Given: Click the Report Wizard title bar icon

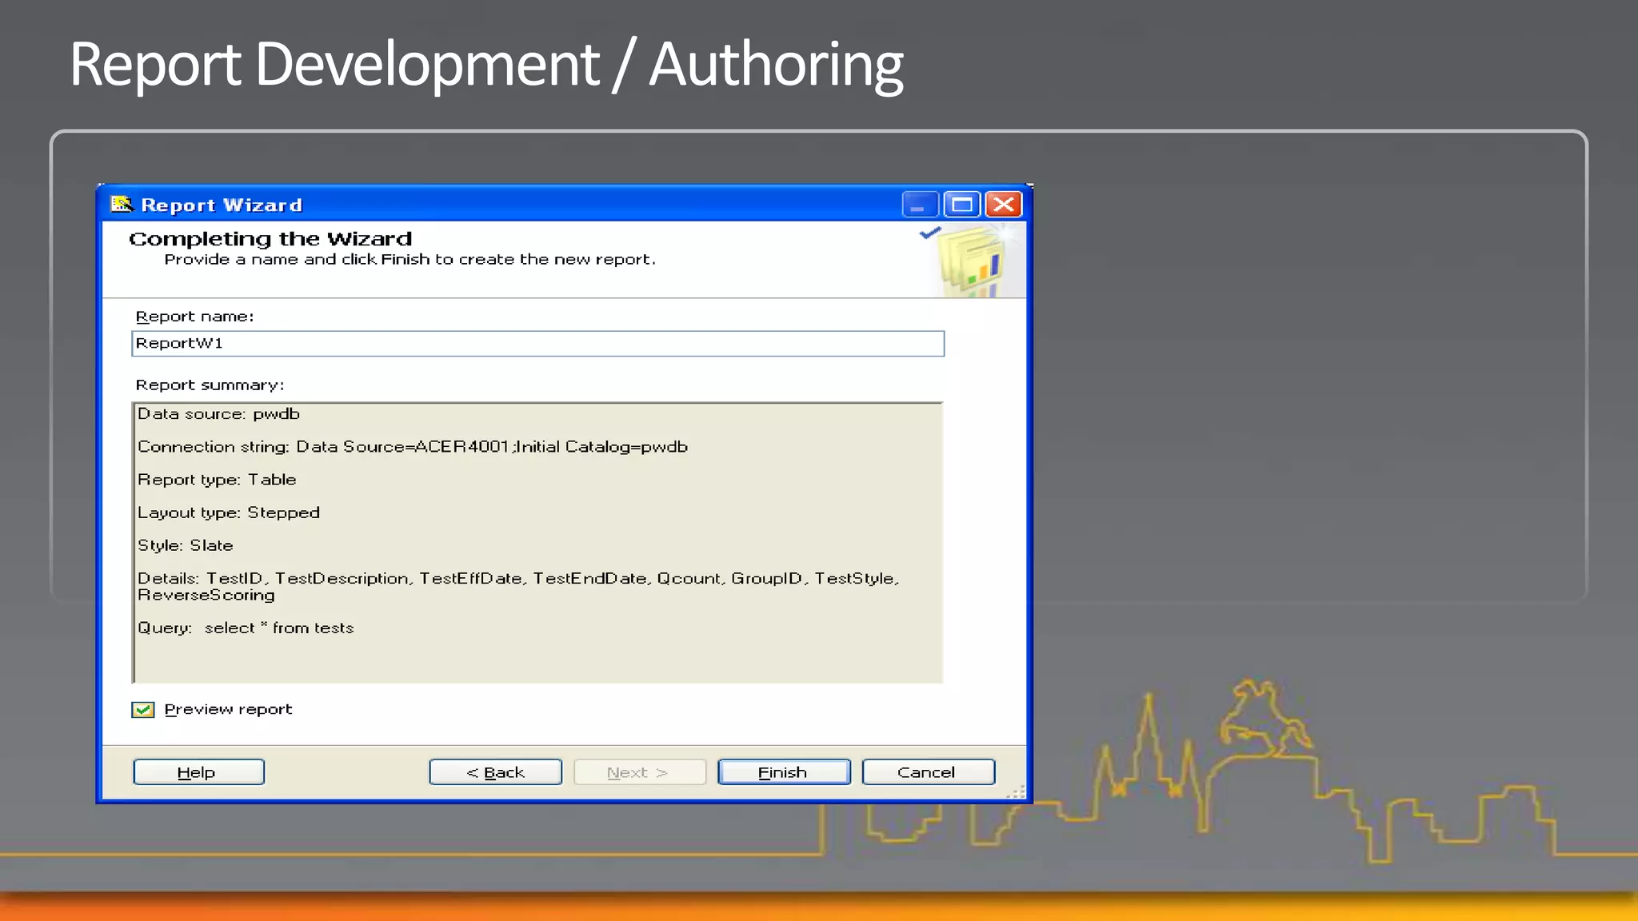Looking at the screenshot, I should tap(122, 205).
